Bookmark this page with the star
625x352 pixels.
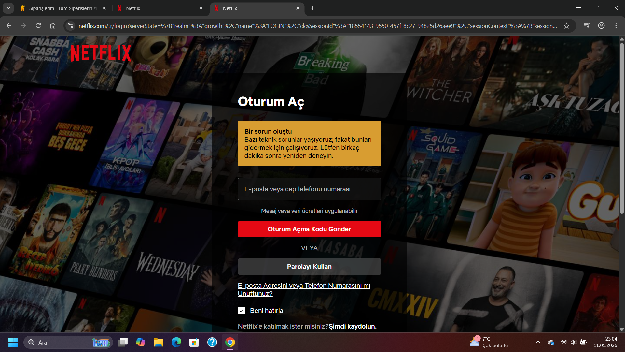[566, 26]
